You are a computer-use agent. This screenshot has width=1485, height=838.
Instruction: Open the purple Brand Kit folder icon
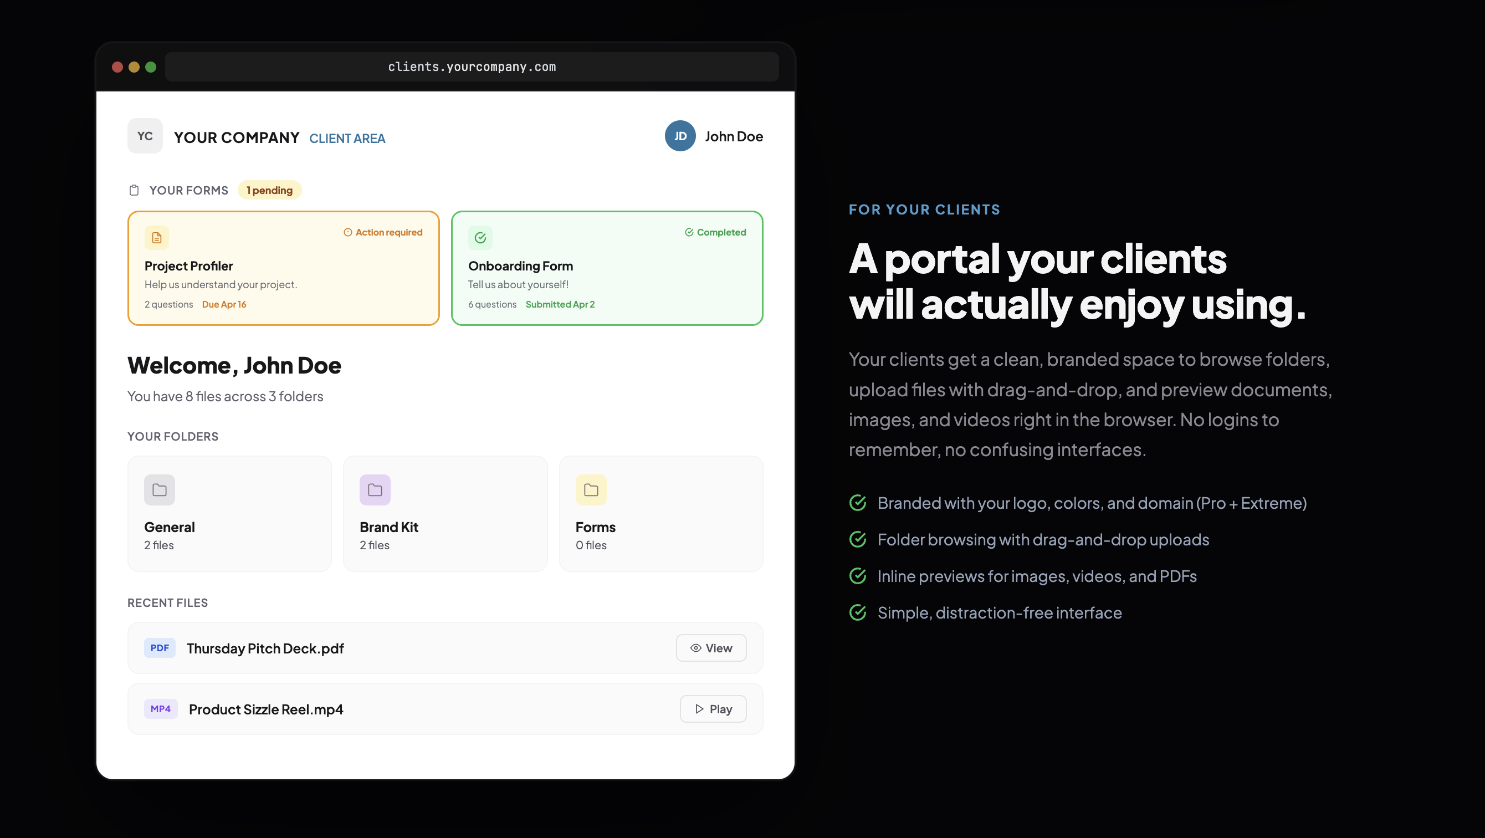click(375, 489)
